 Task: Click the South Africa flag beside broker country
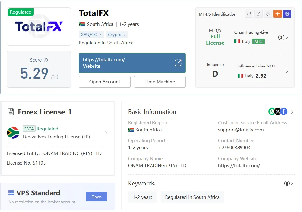pyautogui.click(x=82, y=24)
